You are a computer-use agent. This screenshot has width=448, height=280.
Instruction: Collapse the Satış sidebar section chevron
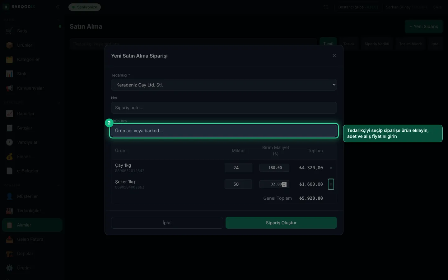tap(58, 20)
